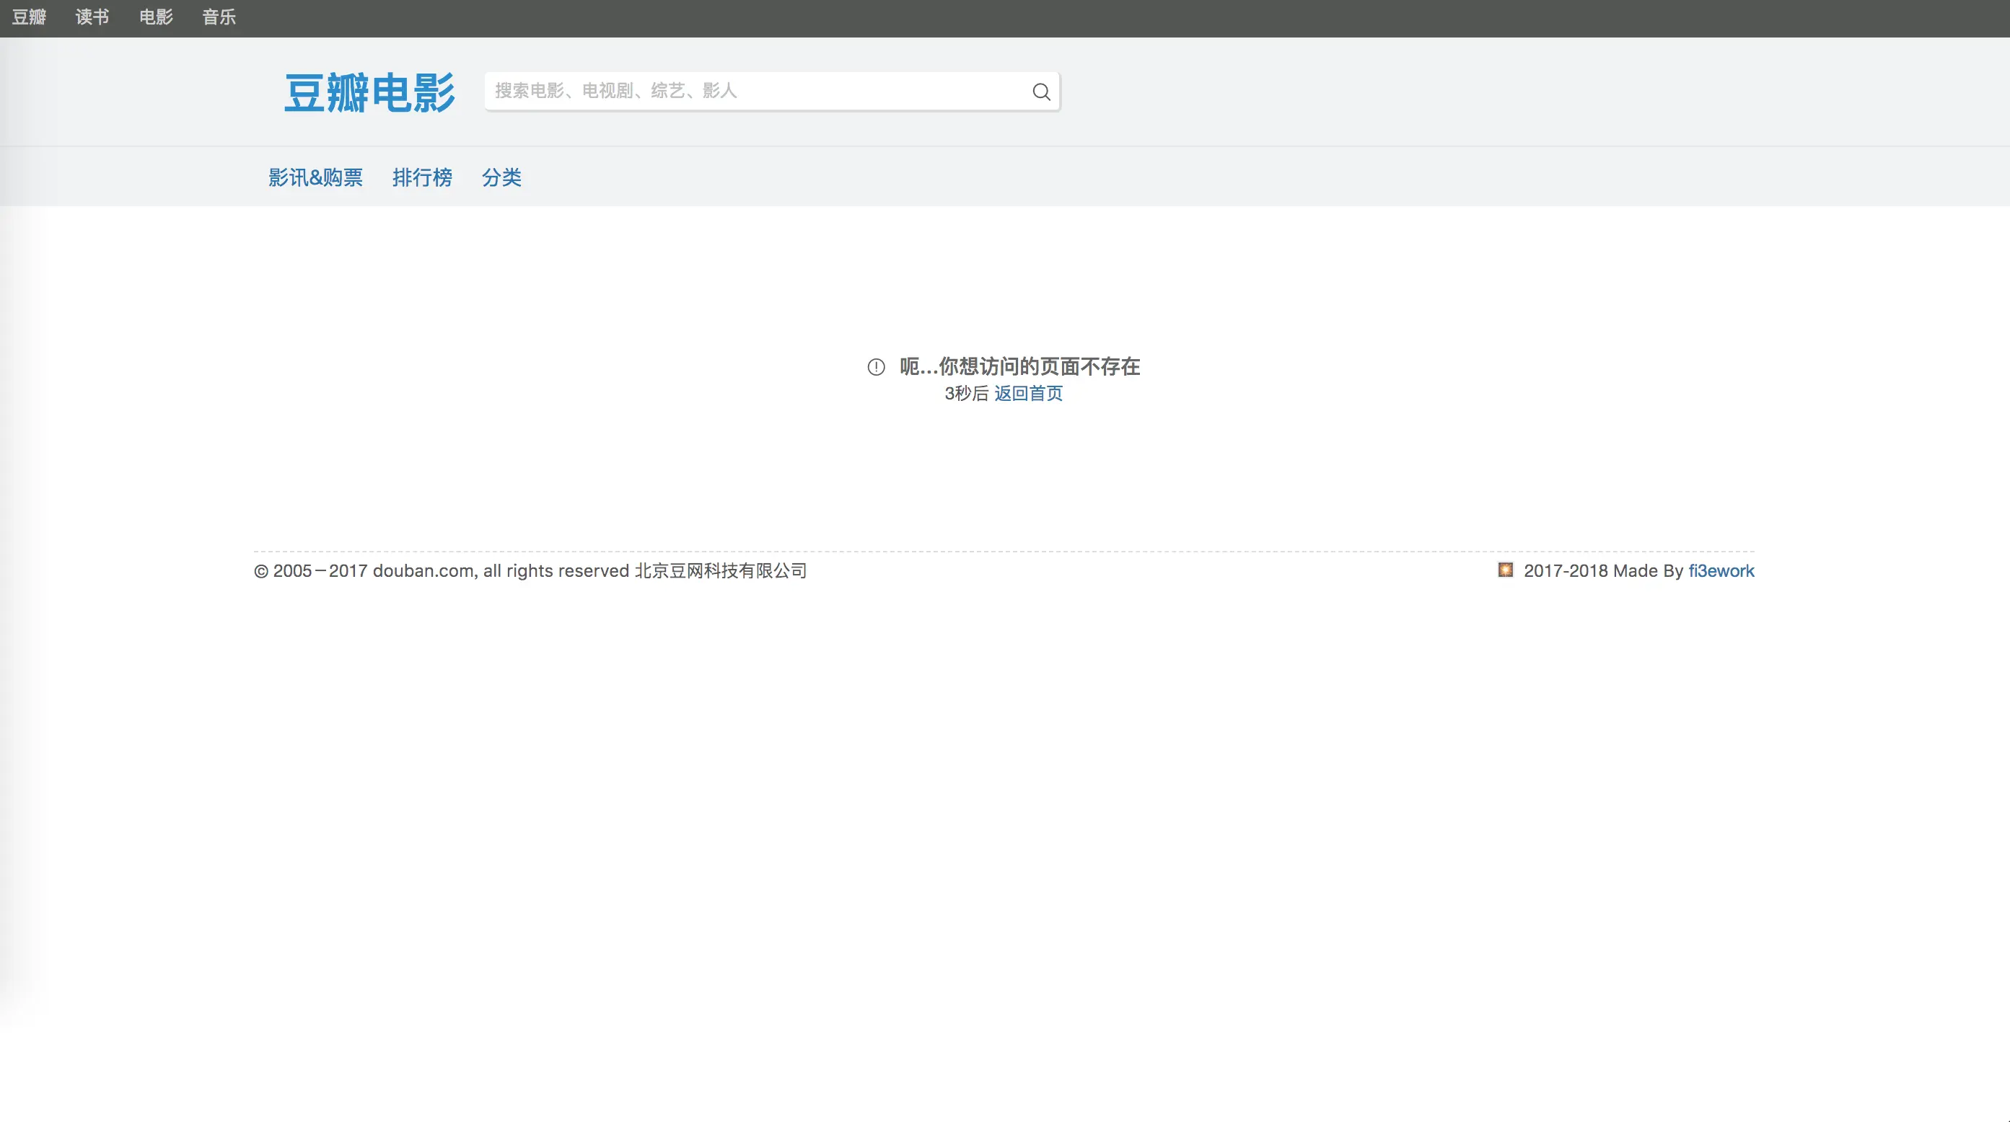The height and width of the screenshot is (1122, 2010).
Task: Click the 3秒后 countdown text
Action: (x=966, y=393)
